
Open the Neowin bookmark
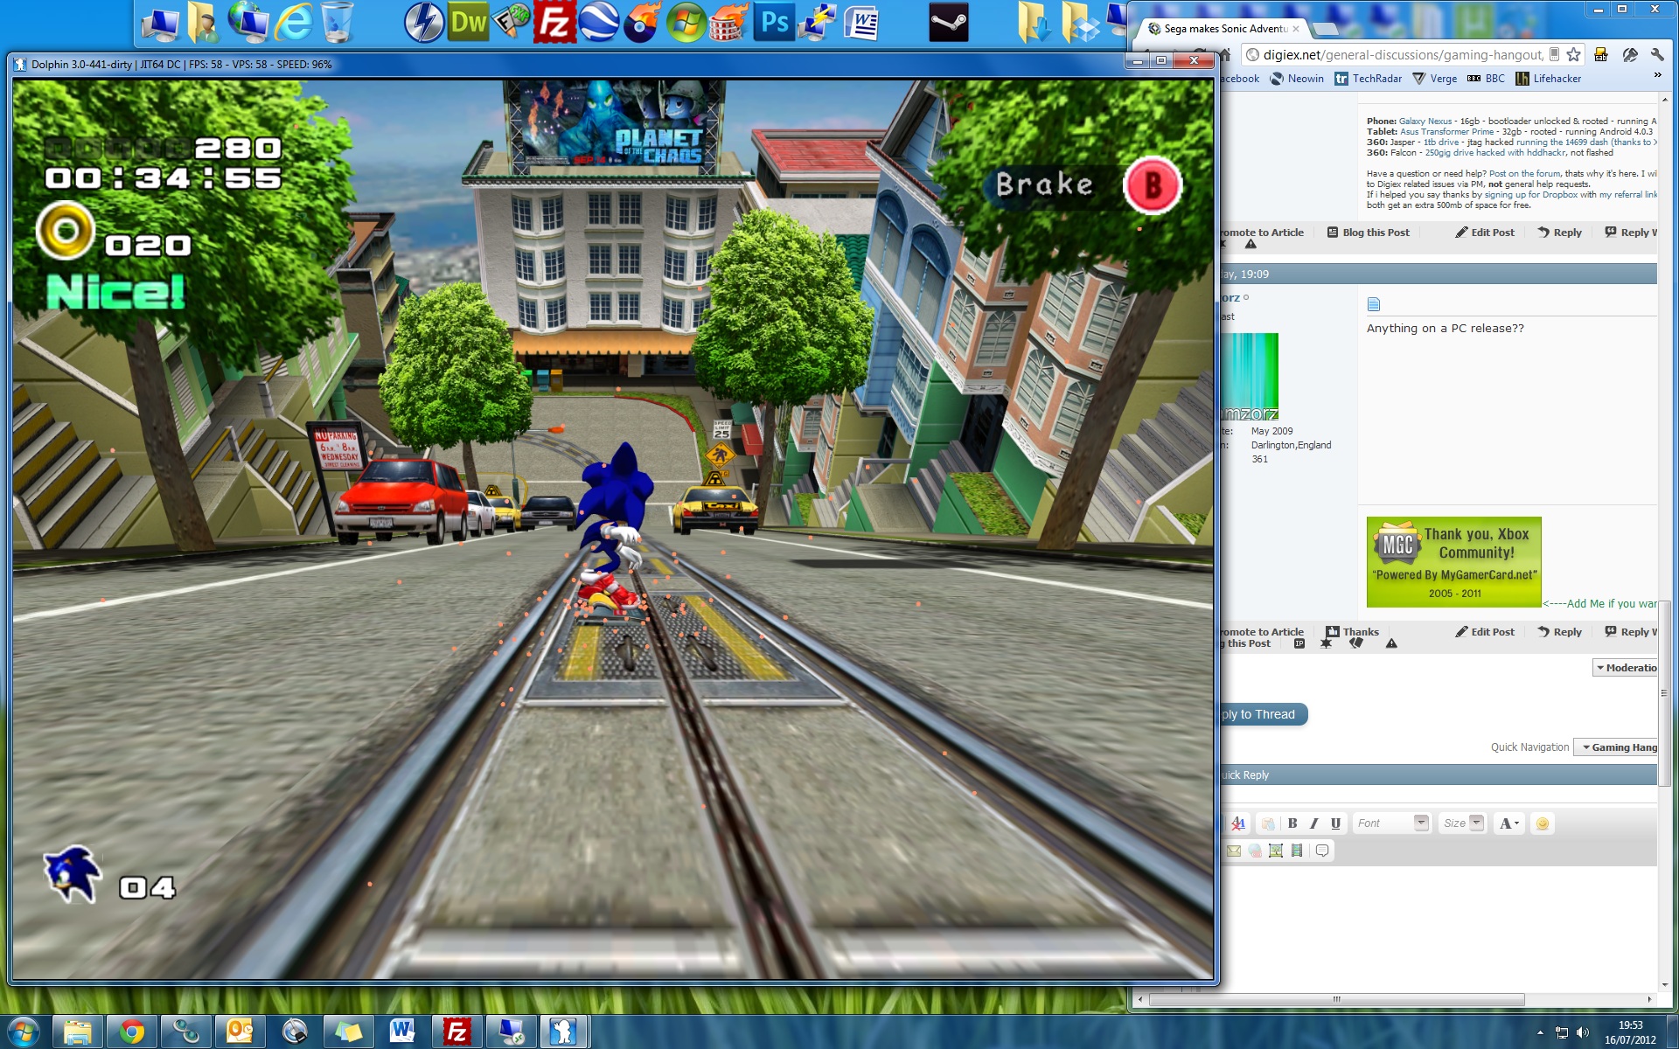[x=1297, y=78]
